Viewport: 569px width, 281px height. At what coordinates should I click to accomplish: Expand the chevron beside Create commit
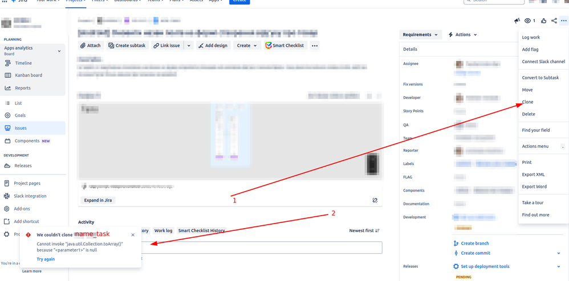point(559,253)
